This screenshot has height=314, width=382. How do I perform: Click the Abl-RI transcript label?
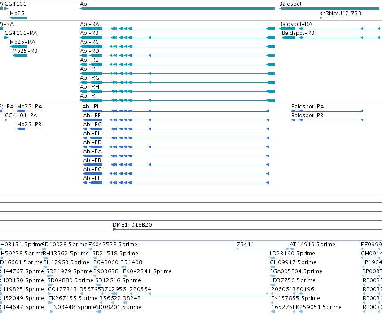pos(88,96)
